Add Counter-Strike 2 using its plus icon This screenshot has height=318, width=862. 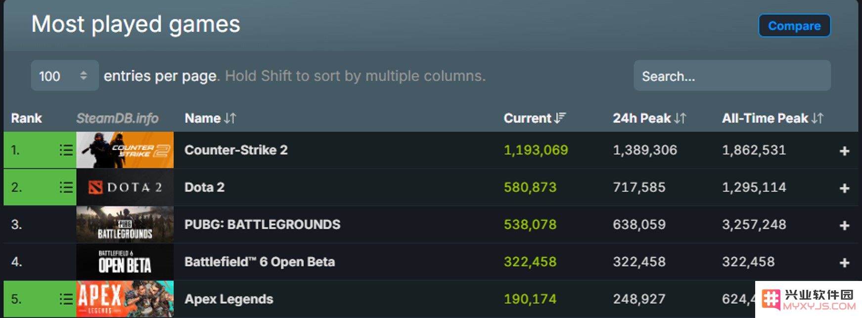pyautogui.click(x=844, y=151)
